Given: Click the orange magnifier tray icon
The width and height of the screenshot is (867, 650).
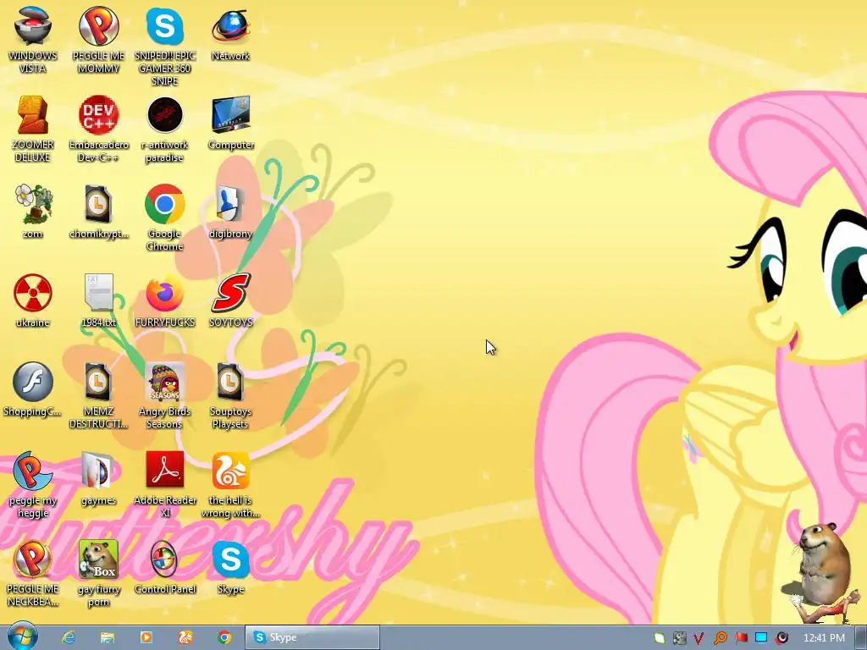Looking at the screenshot, I should [x=720, y=638].
